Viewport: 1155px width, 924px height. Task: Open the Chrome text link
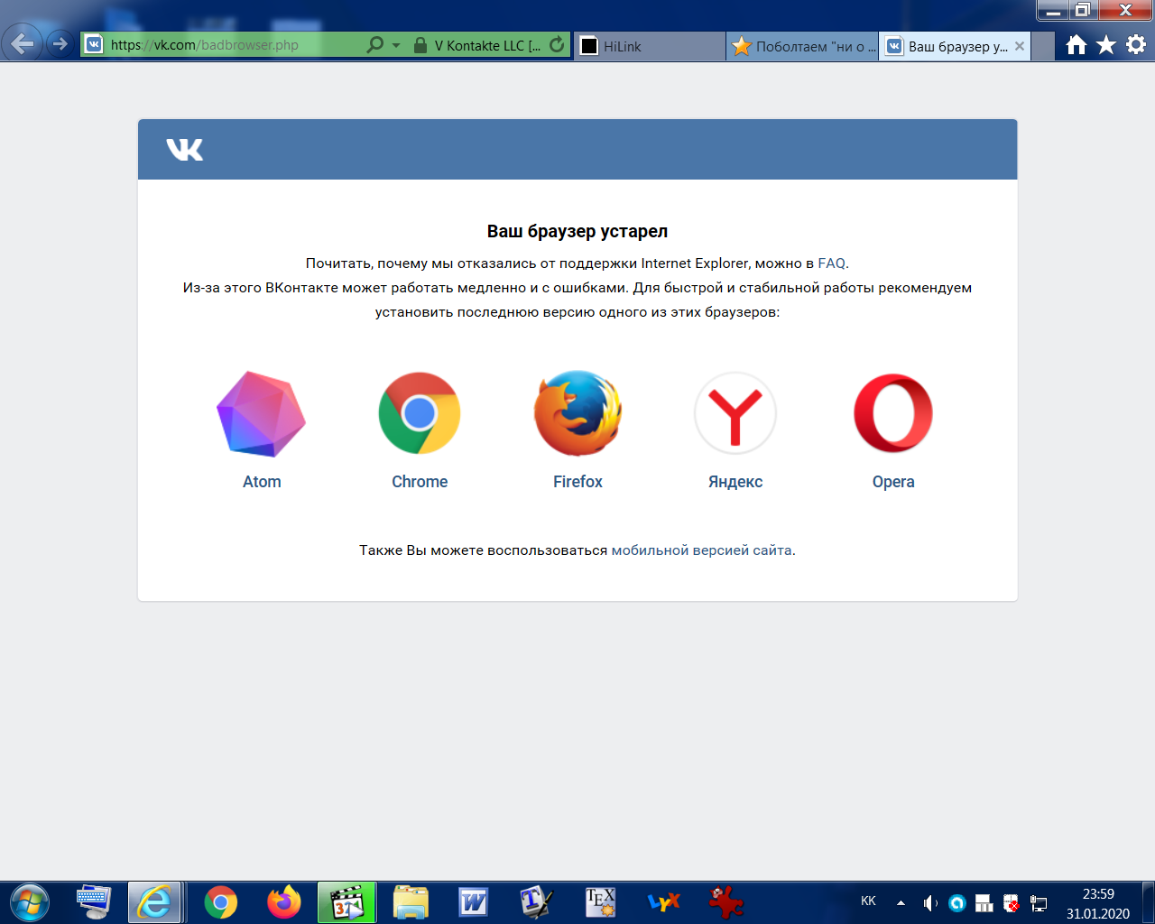(x=420, y=482)
